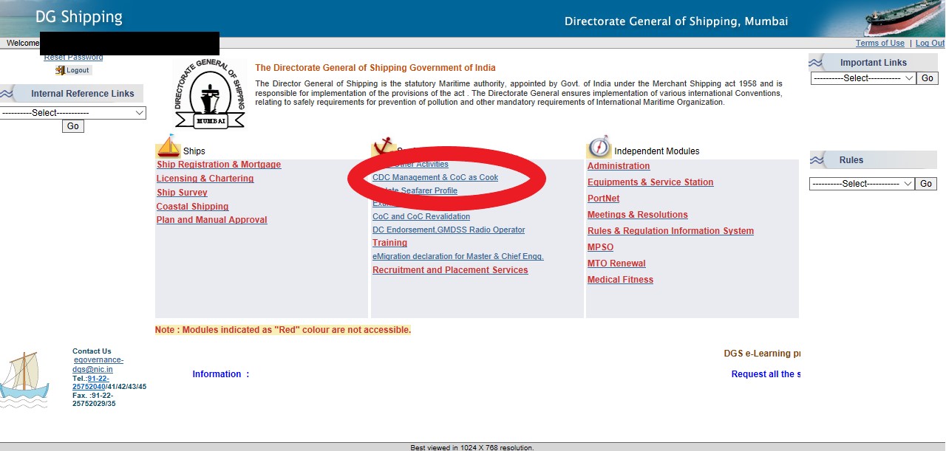Open CDC Management & CoC as Cook
Viewport: 946px width, 451px height.
point(435,178)
